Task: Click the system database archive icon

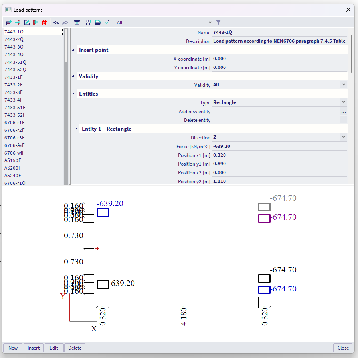Action: (77, 23)
